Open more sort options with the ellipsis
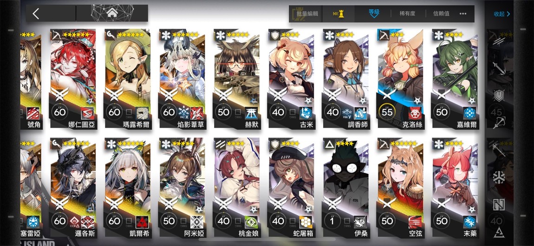 tap(463, 13)
